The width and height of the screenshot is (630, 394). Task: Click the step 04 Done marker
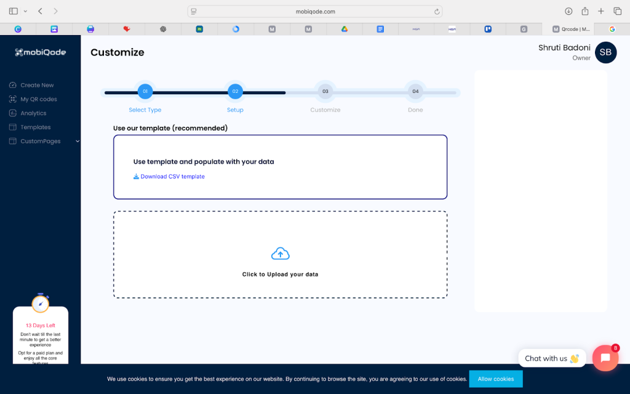coord(415,92)
